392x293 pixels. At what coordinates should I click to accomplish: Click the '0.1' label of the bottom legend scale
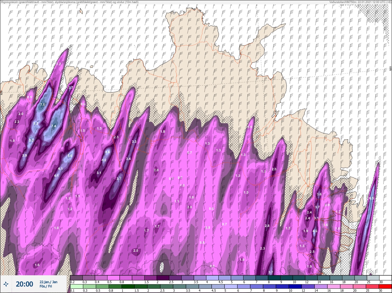pos(73,291)
